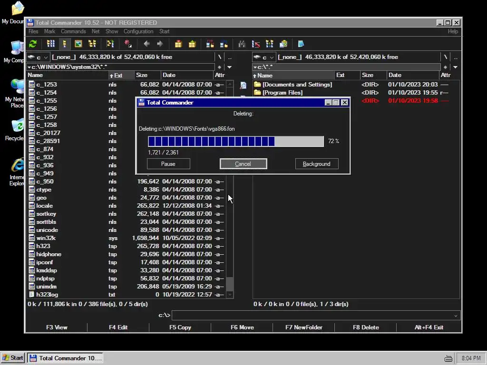Send the deletion to Background

pyautogui.click(x=317, y=164)
